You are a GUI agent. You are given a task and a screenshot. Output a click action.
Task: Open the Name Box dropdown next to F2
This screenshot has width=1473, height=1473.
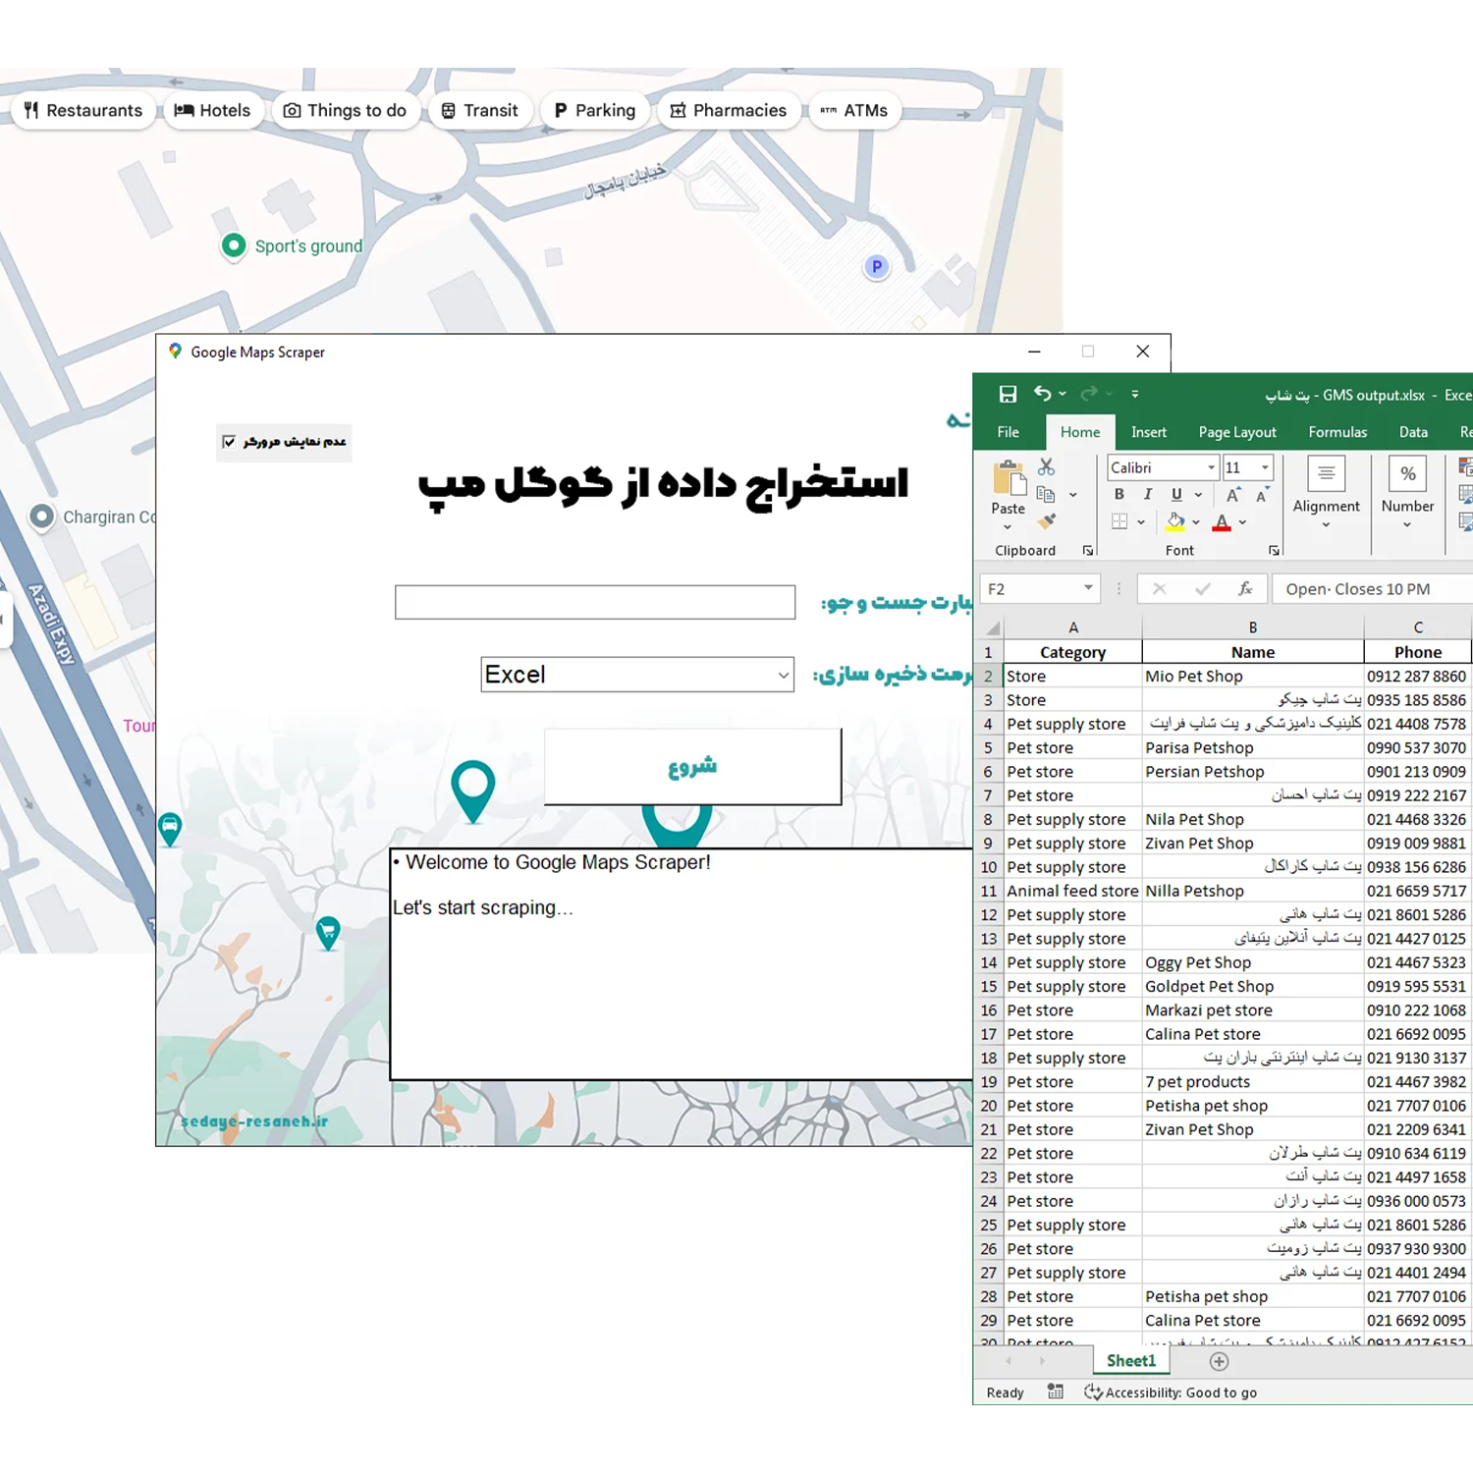[x=1088, y=588]
